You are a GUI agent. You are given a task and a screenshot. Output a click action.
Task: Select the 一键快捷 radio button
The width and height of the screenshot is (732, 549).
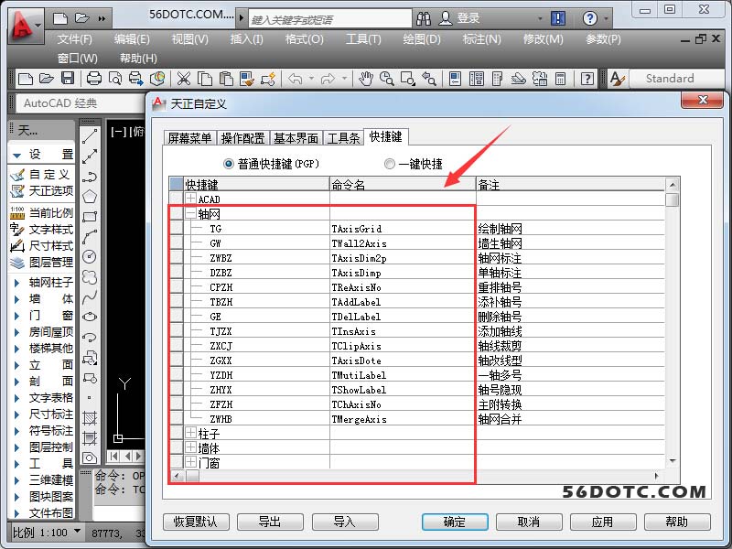coord(390,164)
